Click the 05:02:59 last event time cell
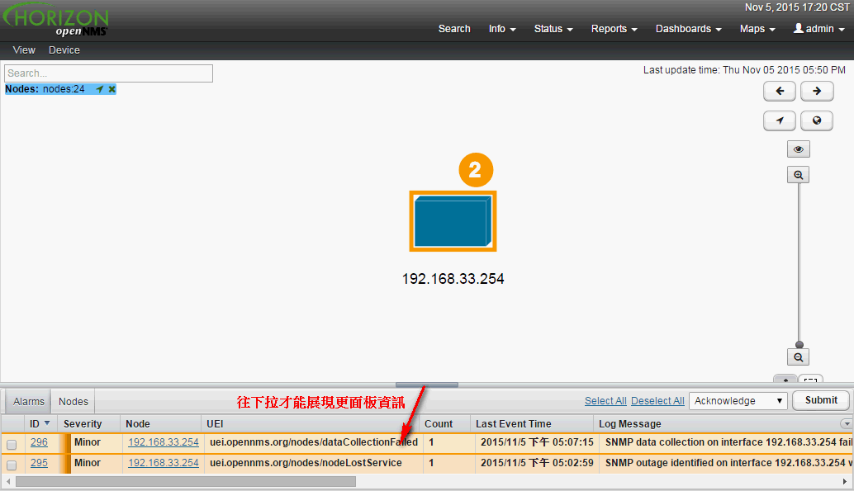This screenshot has width=854, height=491. [x=537, y=463]
